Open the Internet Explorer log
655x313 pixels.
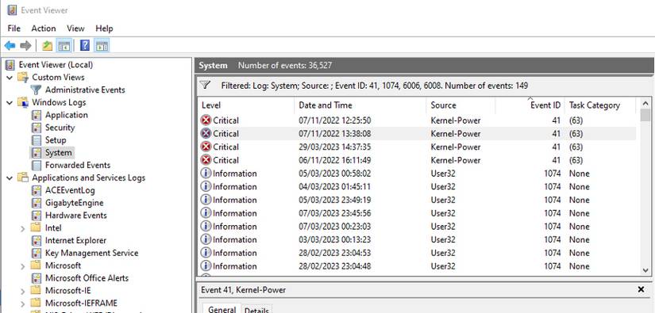point(75,240)
